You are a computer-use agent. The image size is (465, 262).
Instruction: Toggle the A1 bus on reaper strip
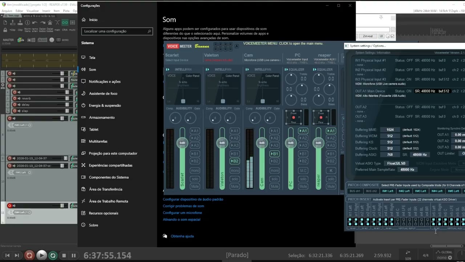coord(331,131)
